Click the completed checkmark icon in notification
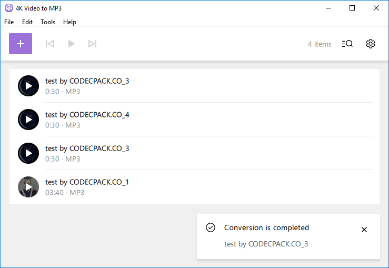Screen dimensions: 389x268 point(211,227)
